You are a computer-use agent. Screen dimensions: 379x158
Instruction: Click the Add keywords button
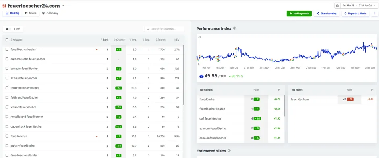[x=299, y=14]
